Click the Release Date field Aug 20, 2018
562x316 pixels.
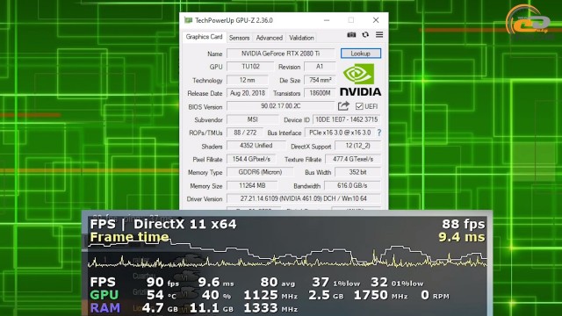(248, 93)
